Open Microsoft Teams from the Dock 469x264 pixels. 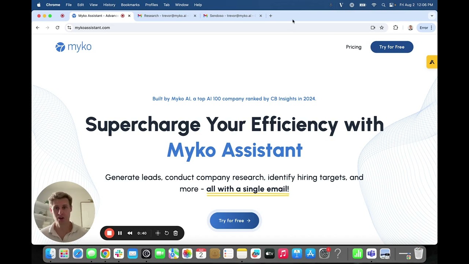pyautogui.click(x=371, y=254)
